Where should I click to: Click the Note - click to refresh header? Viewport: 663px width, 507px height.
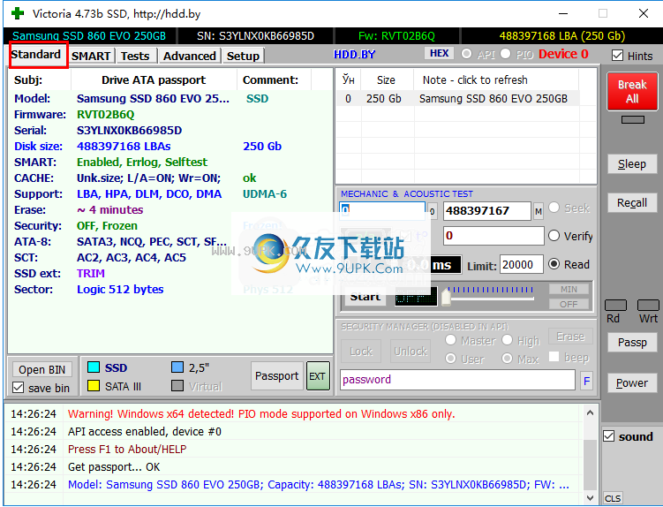475,80
